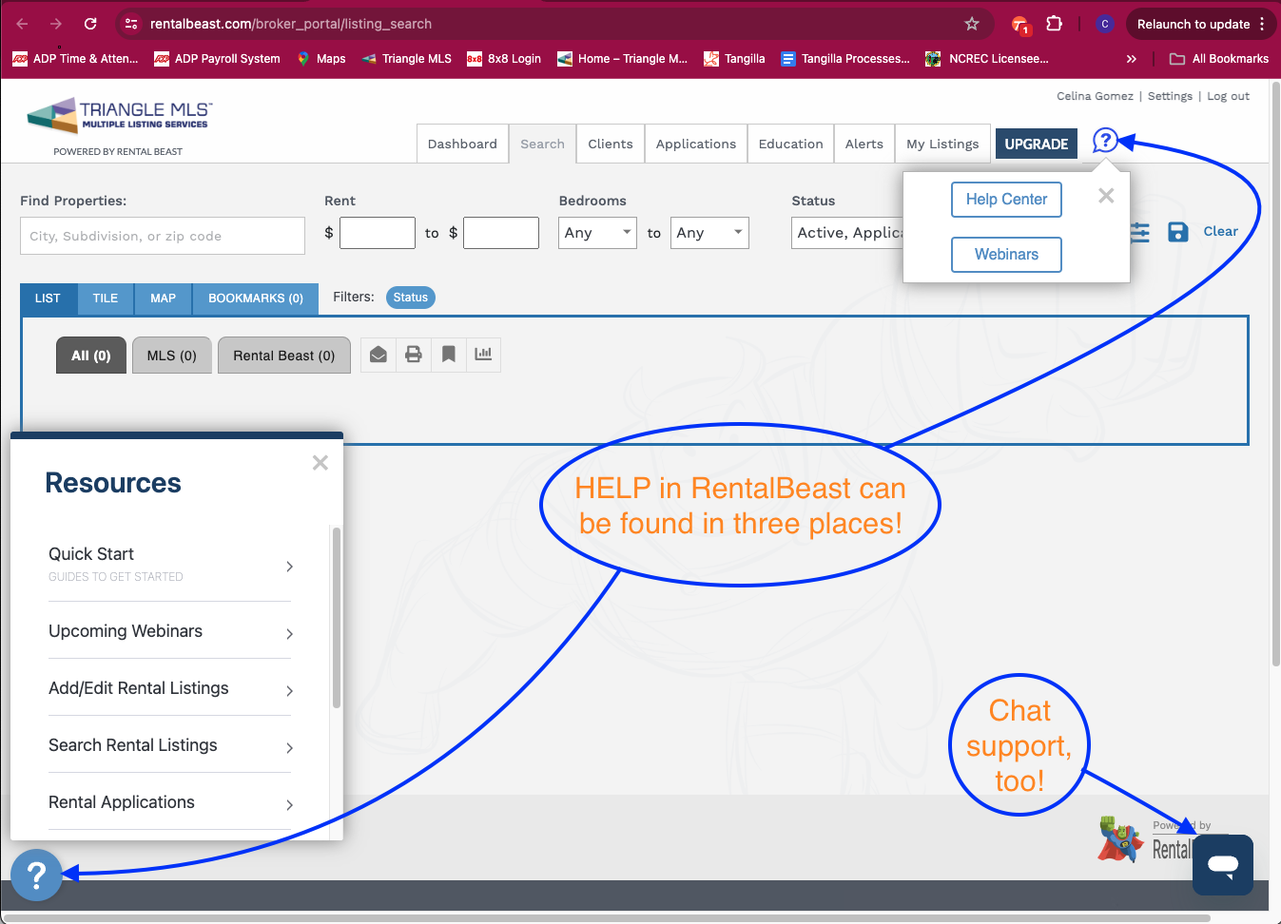Open the browser extensions puzzle icon
Viewport: 1281px width, 924px height.
1054,24
